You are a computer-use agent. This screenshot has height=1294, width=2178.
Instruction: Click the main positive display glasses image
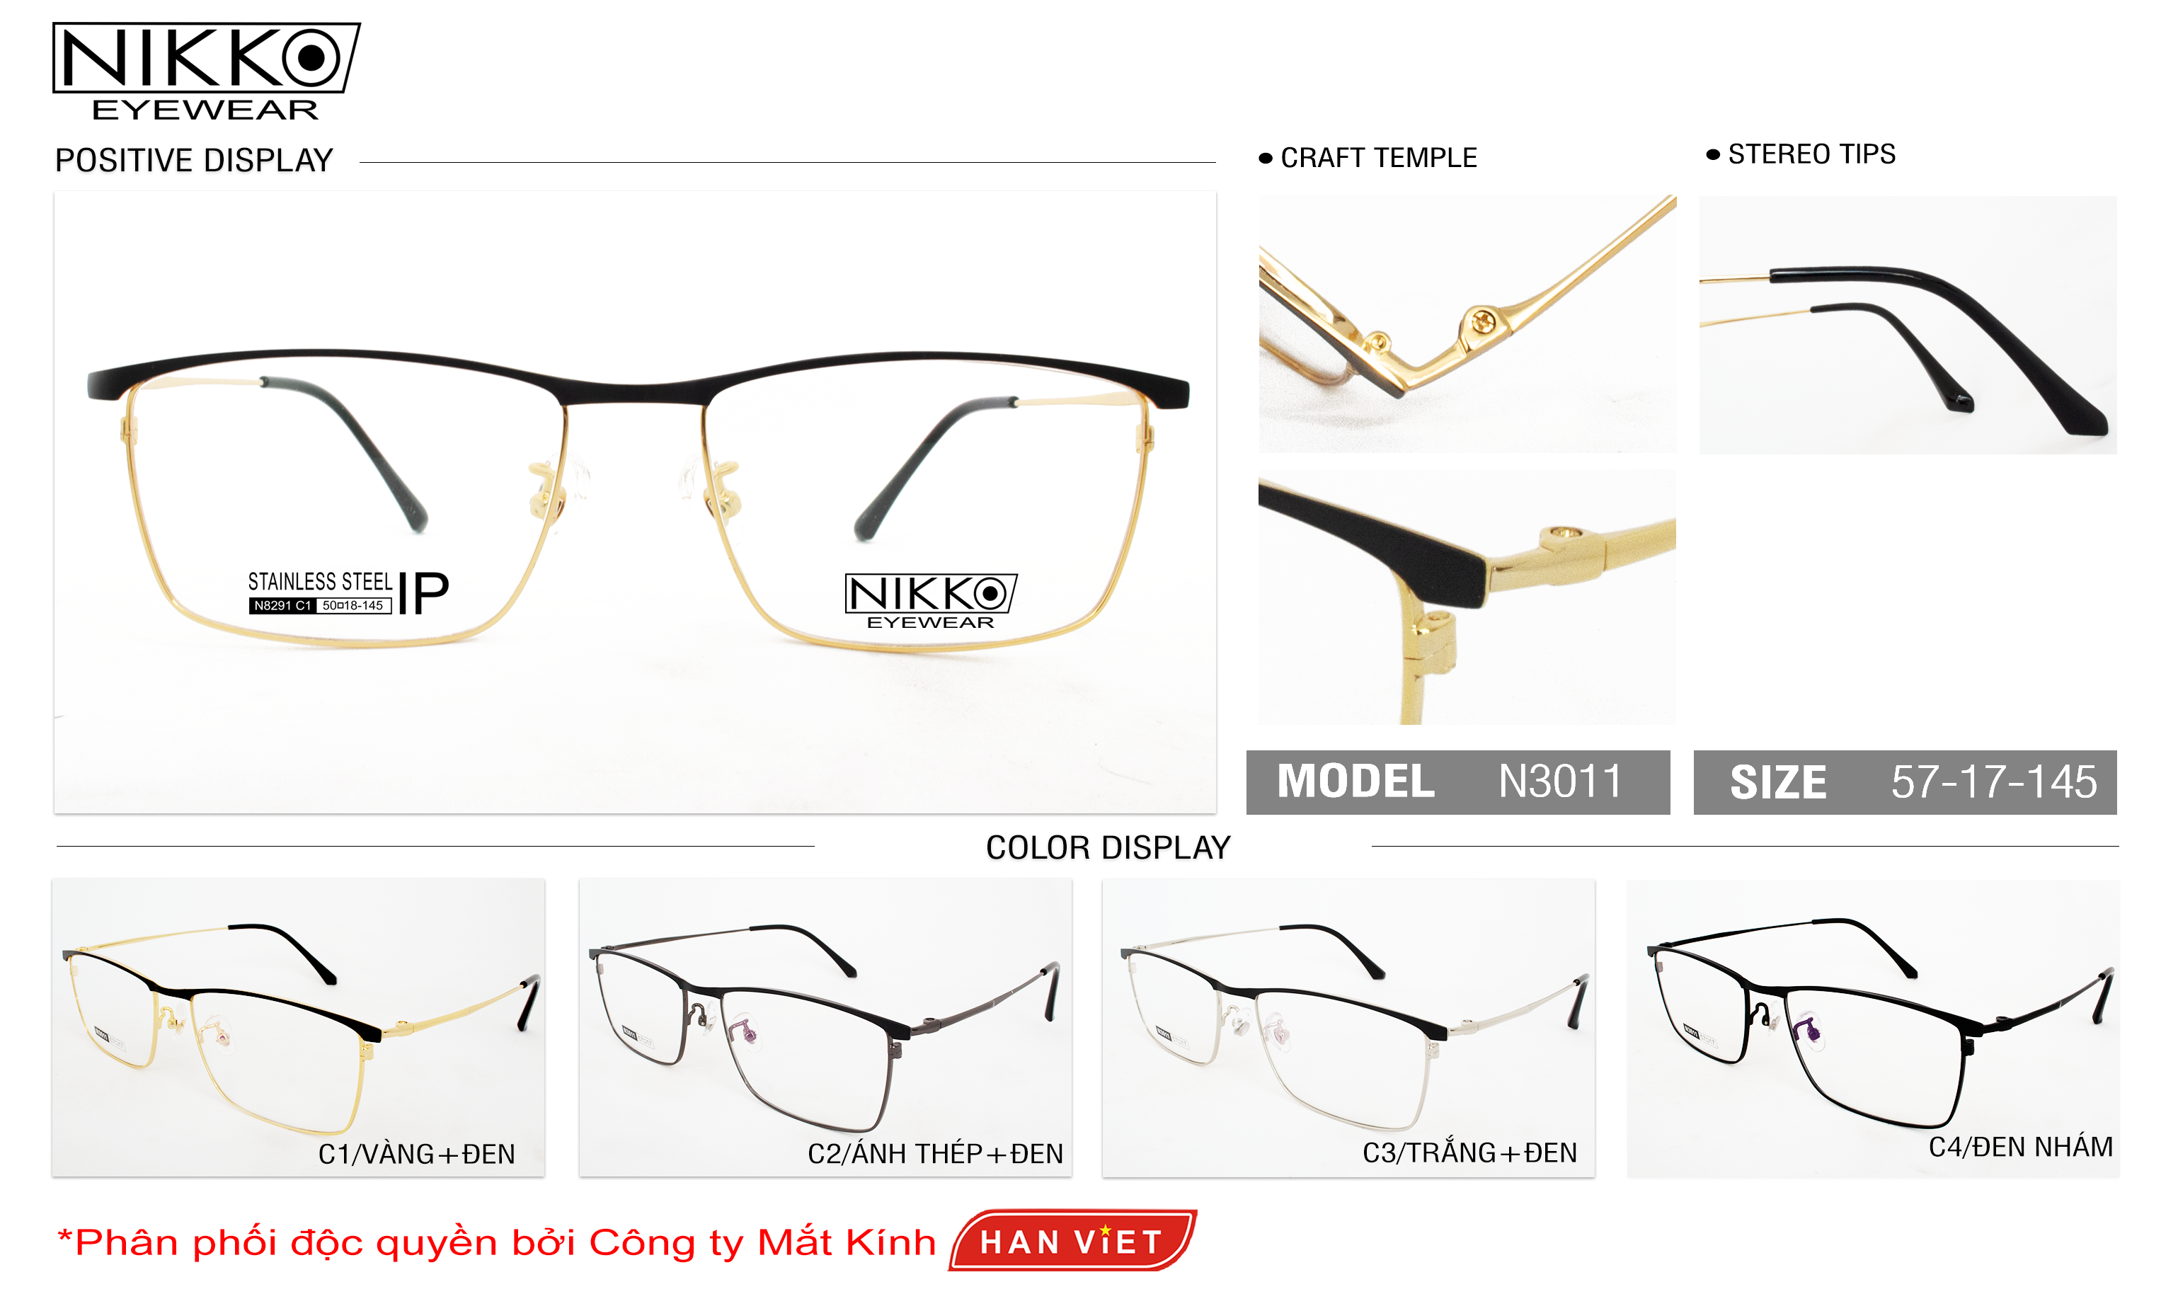(635, 503)
